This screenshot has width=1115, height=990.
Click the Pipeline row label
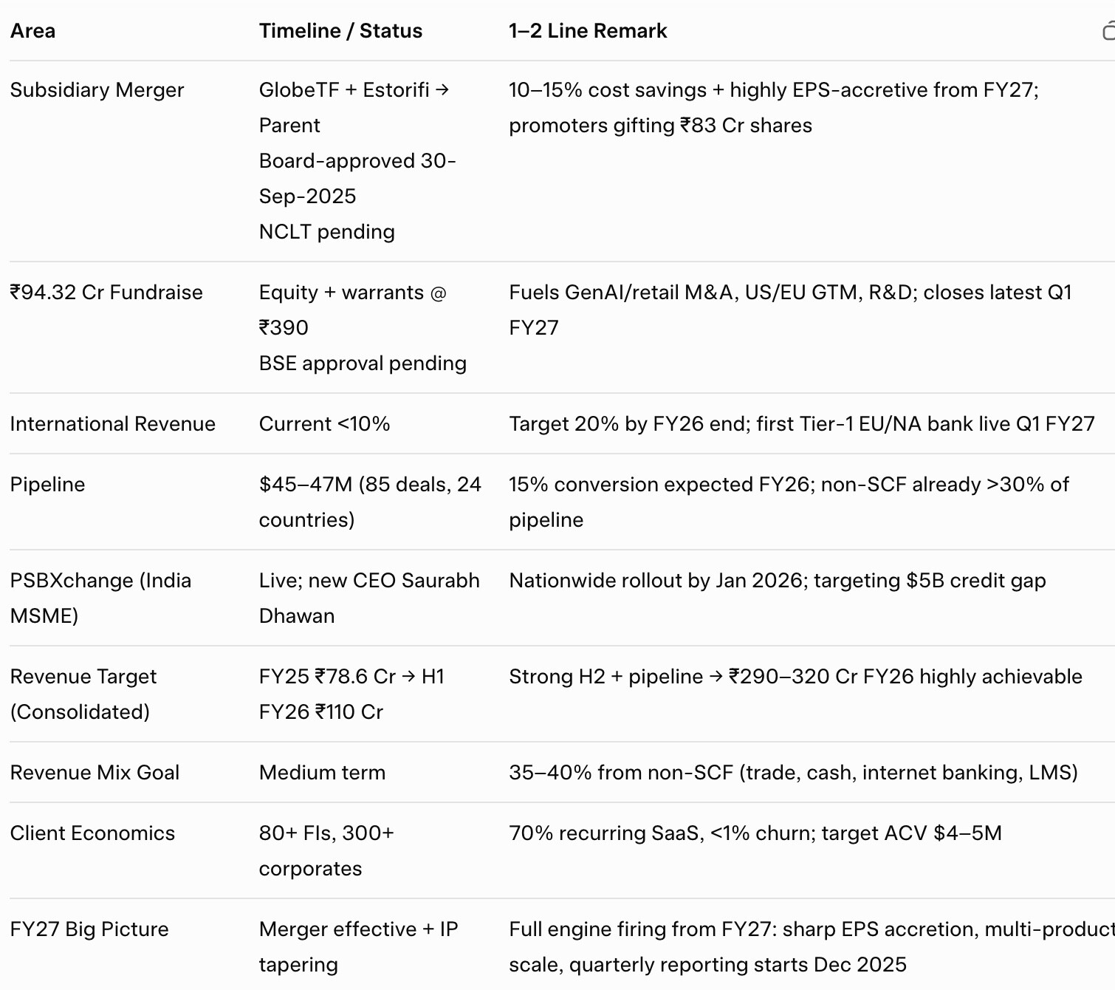(x=48, y=485)
